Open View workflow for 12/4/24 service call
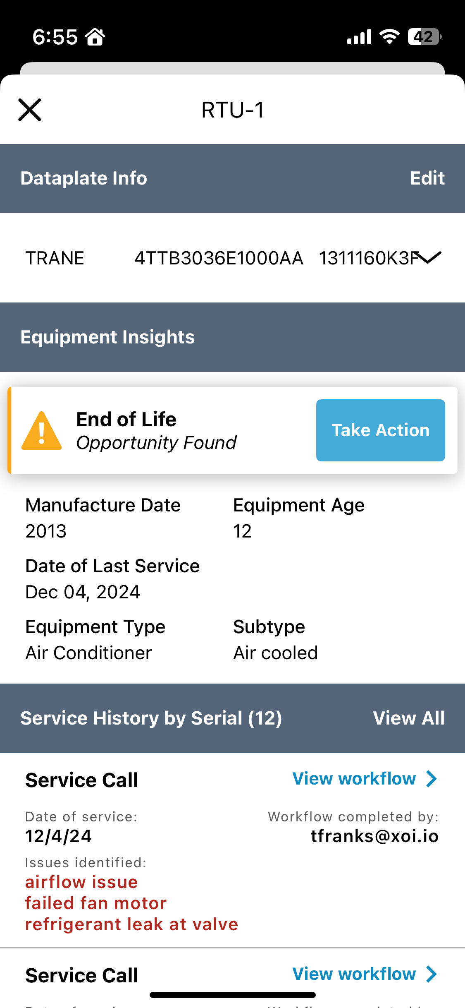Image resolution: width=465 pixels, height=1008 pixels. coord(354,779)
